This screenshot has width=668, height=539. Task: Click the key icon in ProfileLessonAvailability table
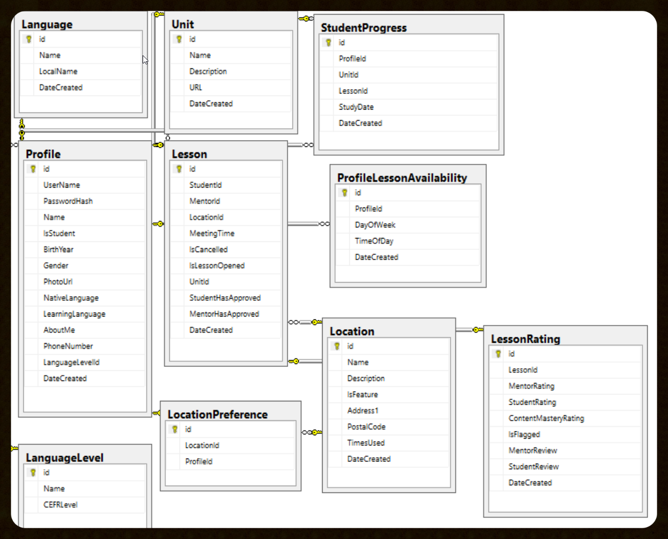[x=344, y=193]
